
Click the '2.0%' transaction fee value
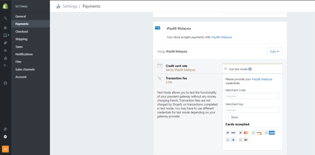point(169,82)
